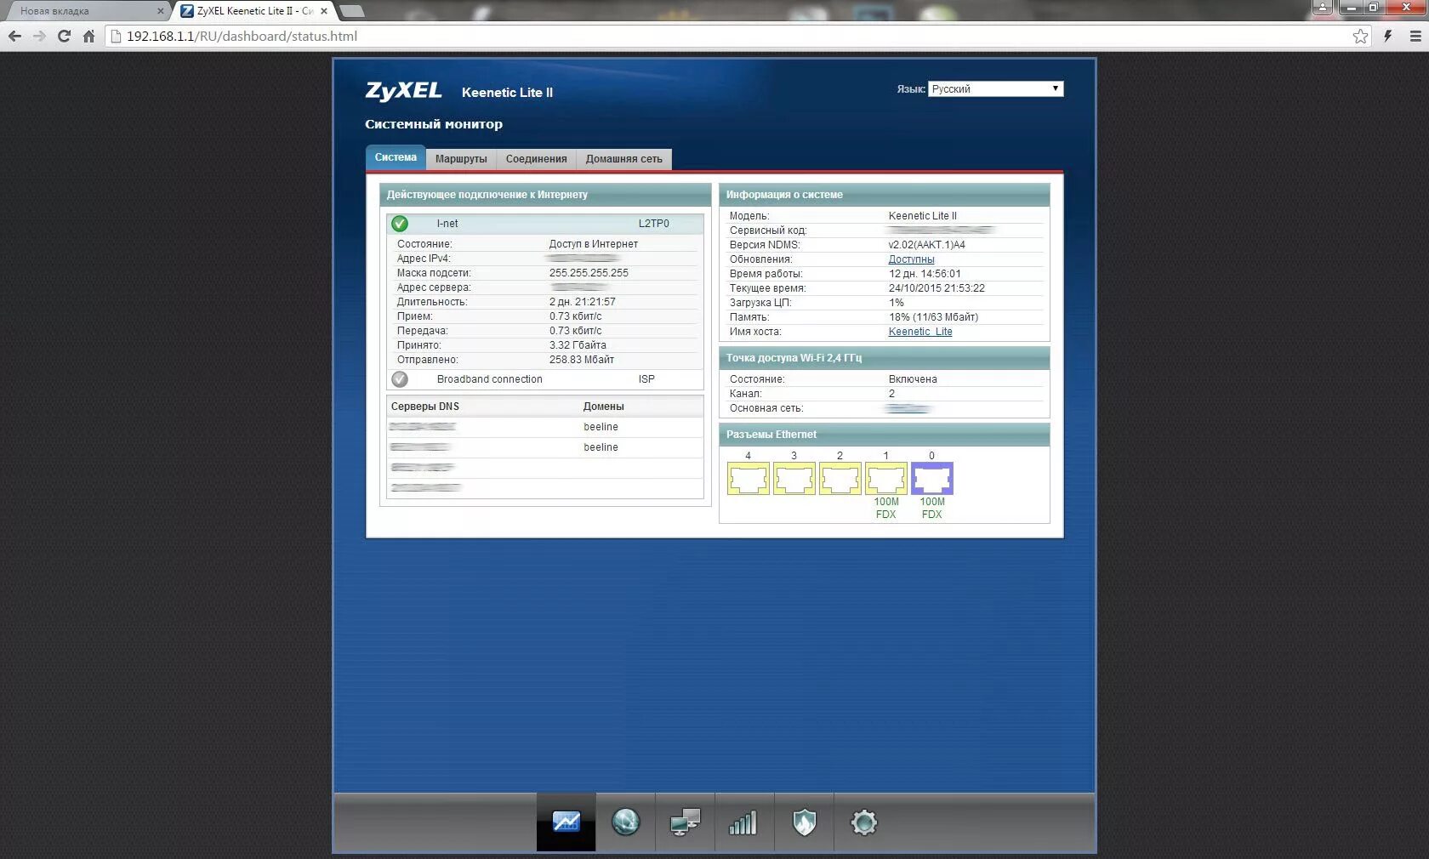Select Ethernet port 3 icon
This screenshot has height=859, width=1429.
[x=794, y=479]
